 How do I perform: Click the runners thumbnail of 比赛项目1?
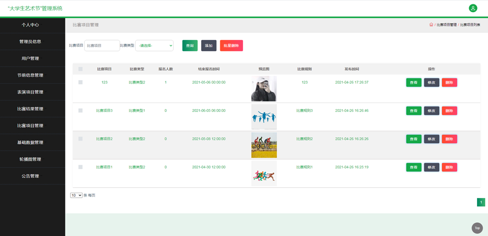tap(264, 173)
